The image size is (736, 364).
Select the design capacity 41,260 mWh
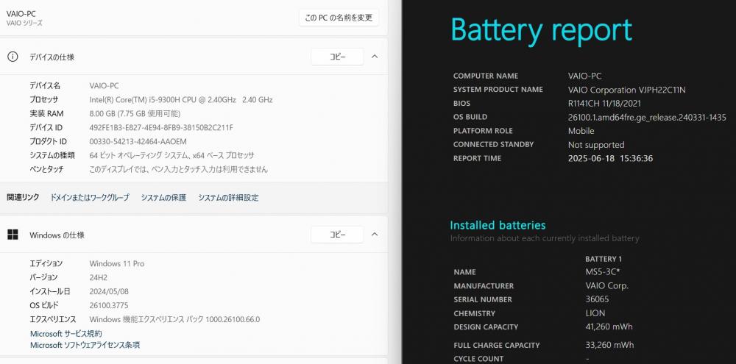coord(609,326)
